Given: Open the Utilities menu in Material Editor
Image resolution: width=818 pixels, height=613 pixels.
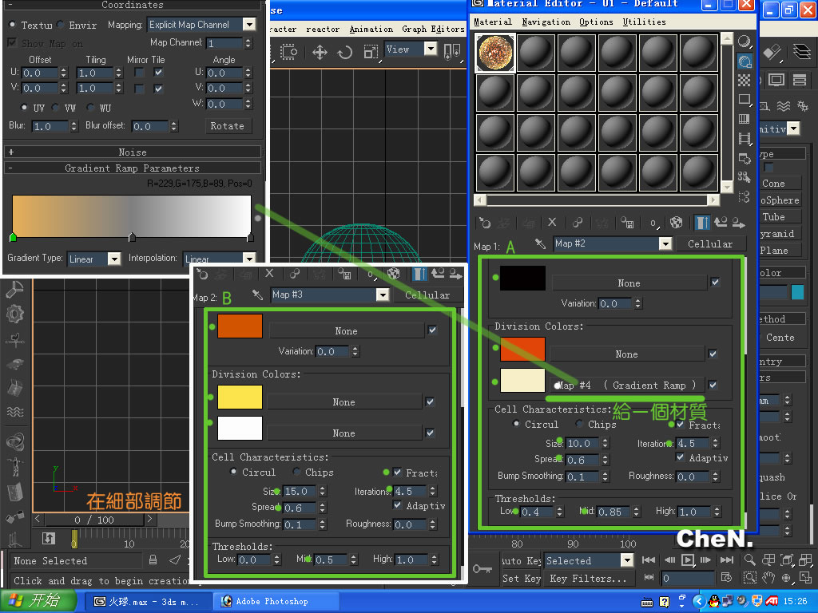Looking at the screenshot, I should (x=644, y=22).
